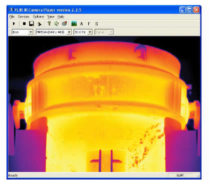This screenshot has height=186, width=209.
Task: Open the View menu
Action: 51,16
